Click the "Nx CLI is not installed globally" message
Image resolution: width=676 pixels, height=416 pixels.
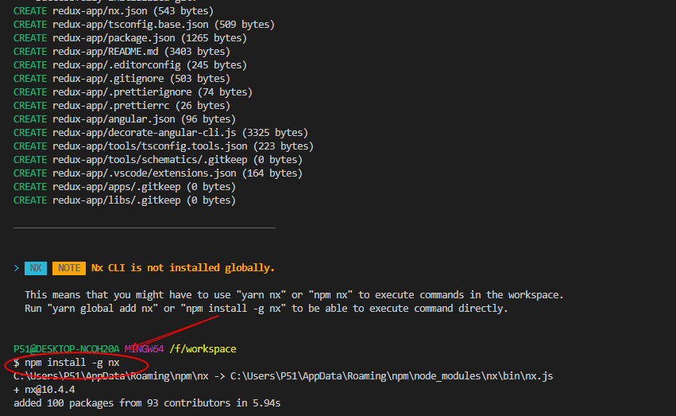(x=183, y=268)
